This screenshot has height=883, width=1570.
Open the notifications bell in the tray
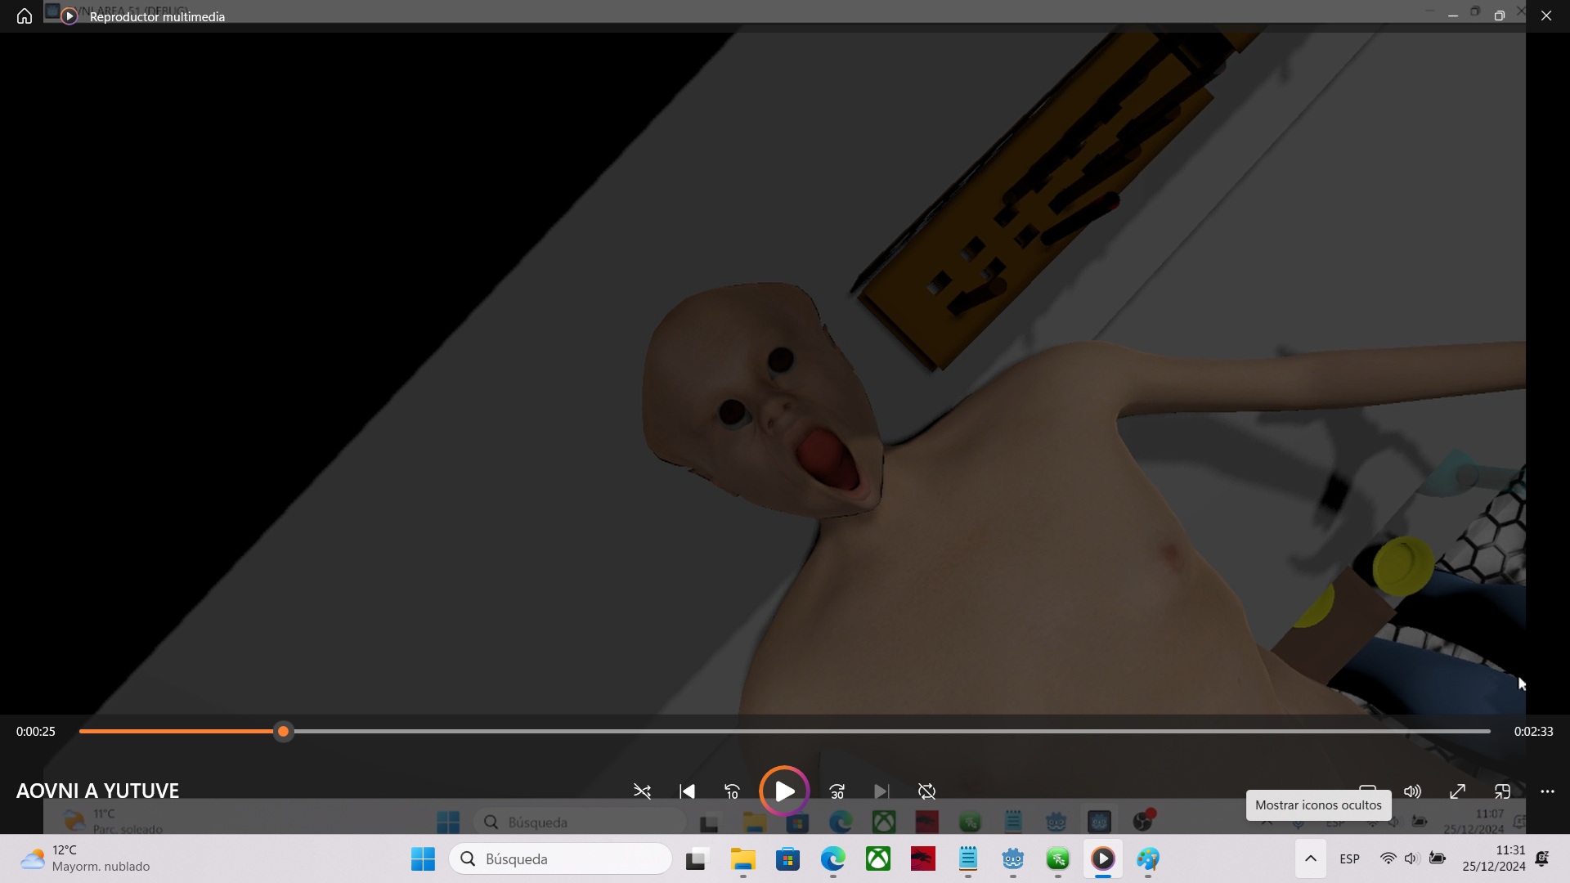tap(1542, 858)
